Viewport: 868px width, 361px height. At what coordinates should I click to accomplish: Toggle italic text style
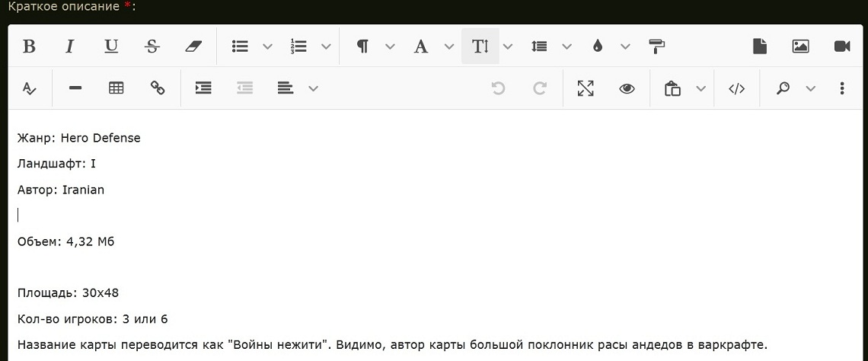(70, 46)
